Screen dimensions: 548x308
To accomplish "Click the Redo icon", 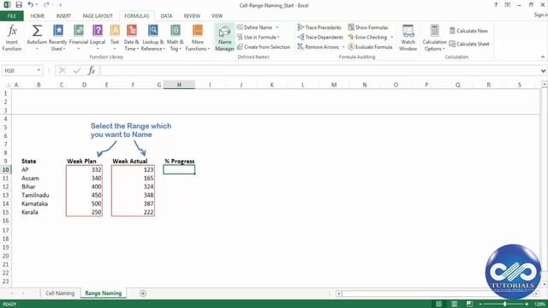I will click(x=46, y=5).
